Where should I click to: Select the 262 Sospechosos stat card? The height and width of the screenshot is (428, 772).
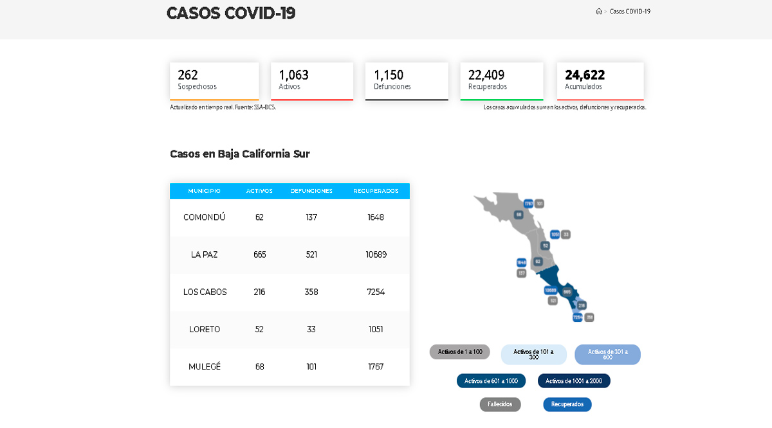coord(214,81)
